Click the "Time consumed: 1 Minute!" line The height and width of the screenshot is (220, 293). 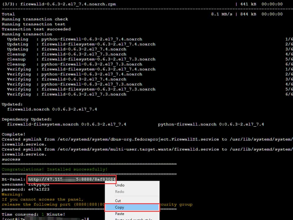pyautogui.click(x=33, y=214)
